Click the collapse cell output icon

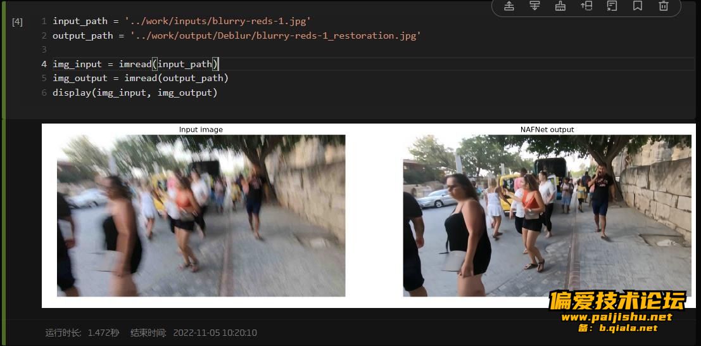(612, 6)
